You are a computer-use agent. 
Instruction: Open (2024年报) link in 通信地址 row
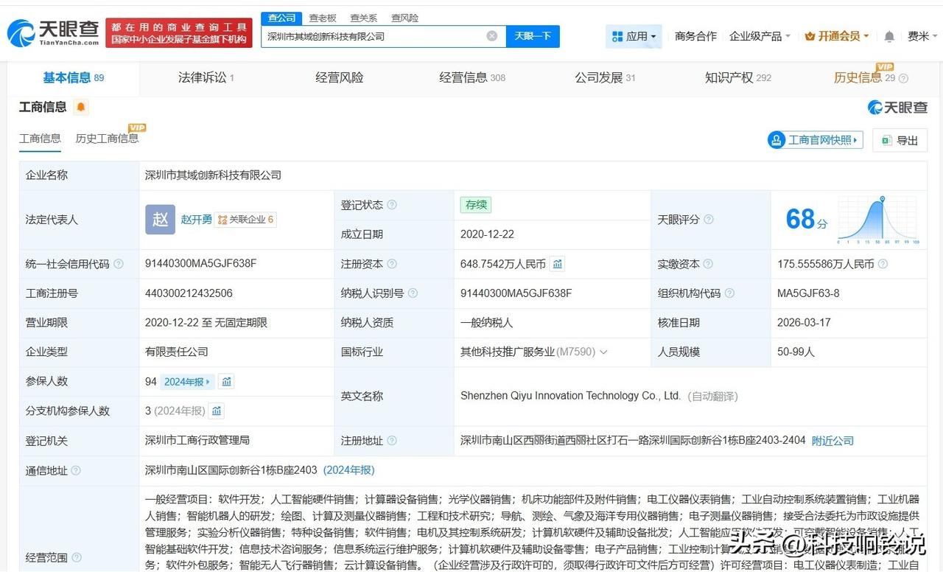[348, 470]
